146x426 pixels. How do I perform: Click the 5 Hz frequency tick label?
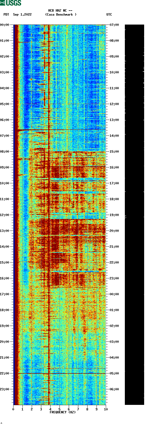(x=60, y=409)
